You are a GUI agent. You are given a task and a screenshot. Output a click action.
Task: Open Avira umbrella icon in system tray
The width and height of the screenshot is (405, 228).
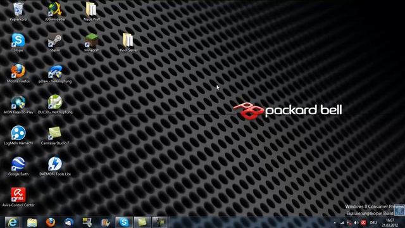[363, 222]
